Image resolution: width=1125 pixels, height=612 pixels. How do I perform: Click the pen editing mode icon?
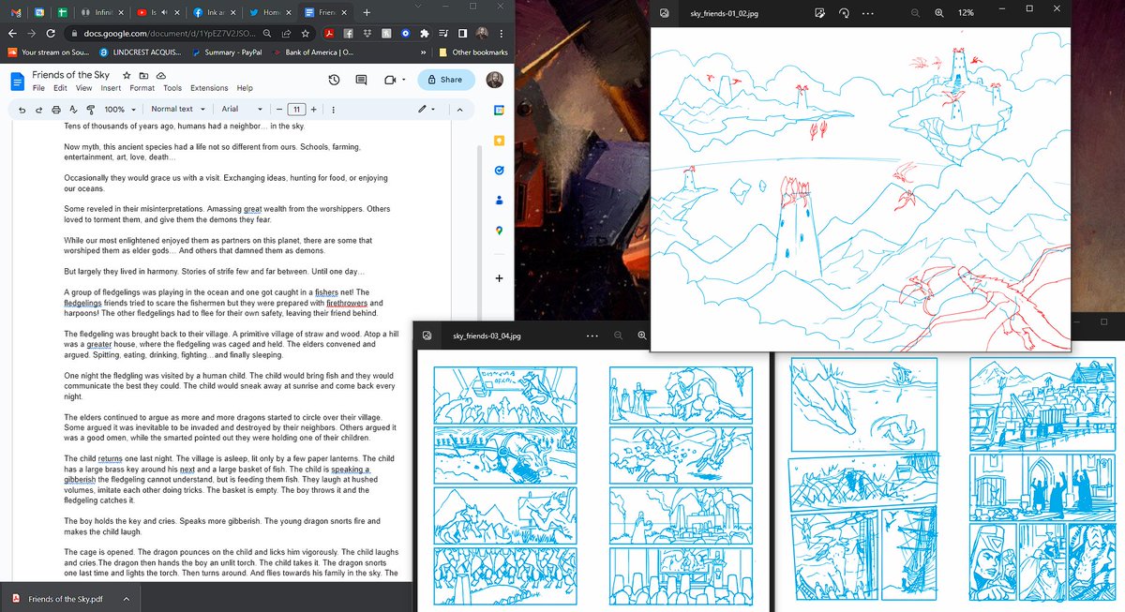[x=422, y=109]
